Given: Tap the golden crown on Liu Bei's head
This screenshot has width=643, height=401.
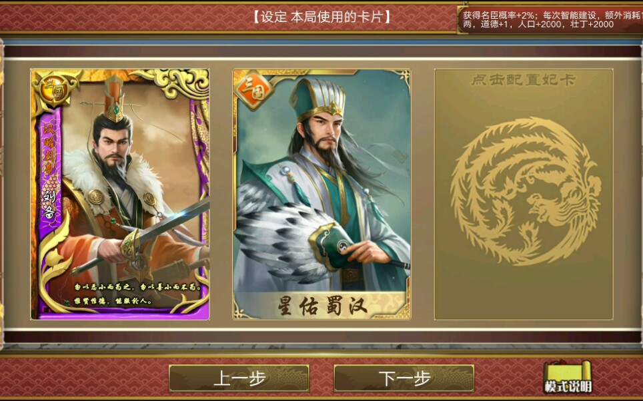Looking at the screenshot, I should 115,99.
